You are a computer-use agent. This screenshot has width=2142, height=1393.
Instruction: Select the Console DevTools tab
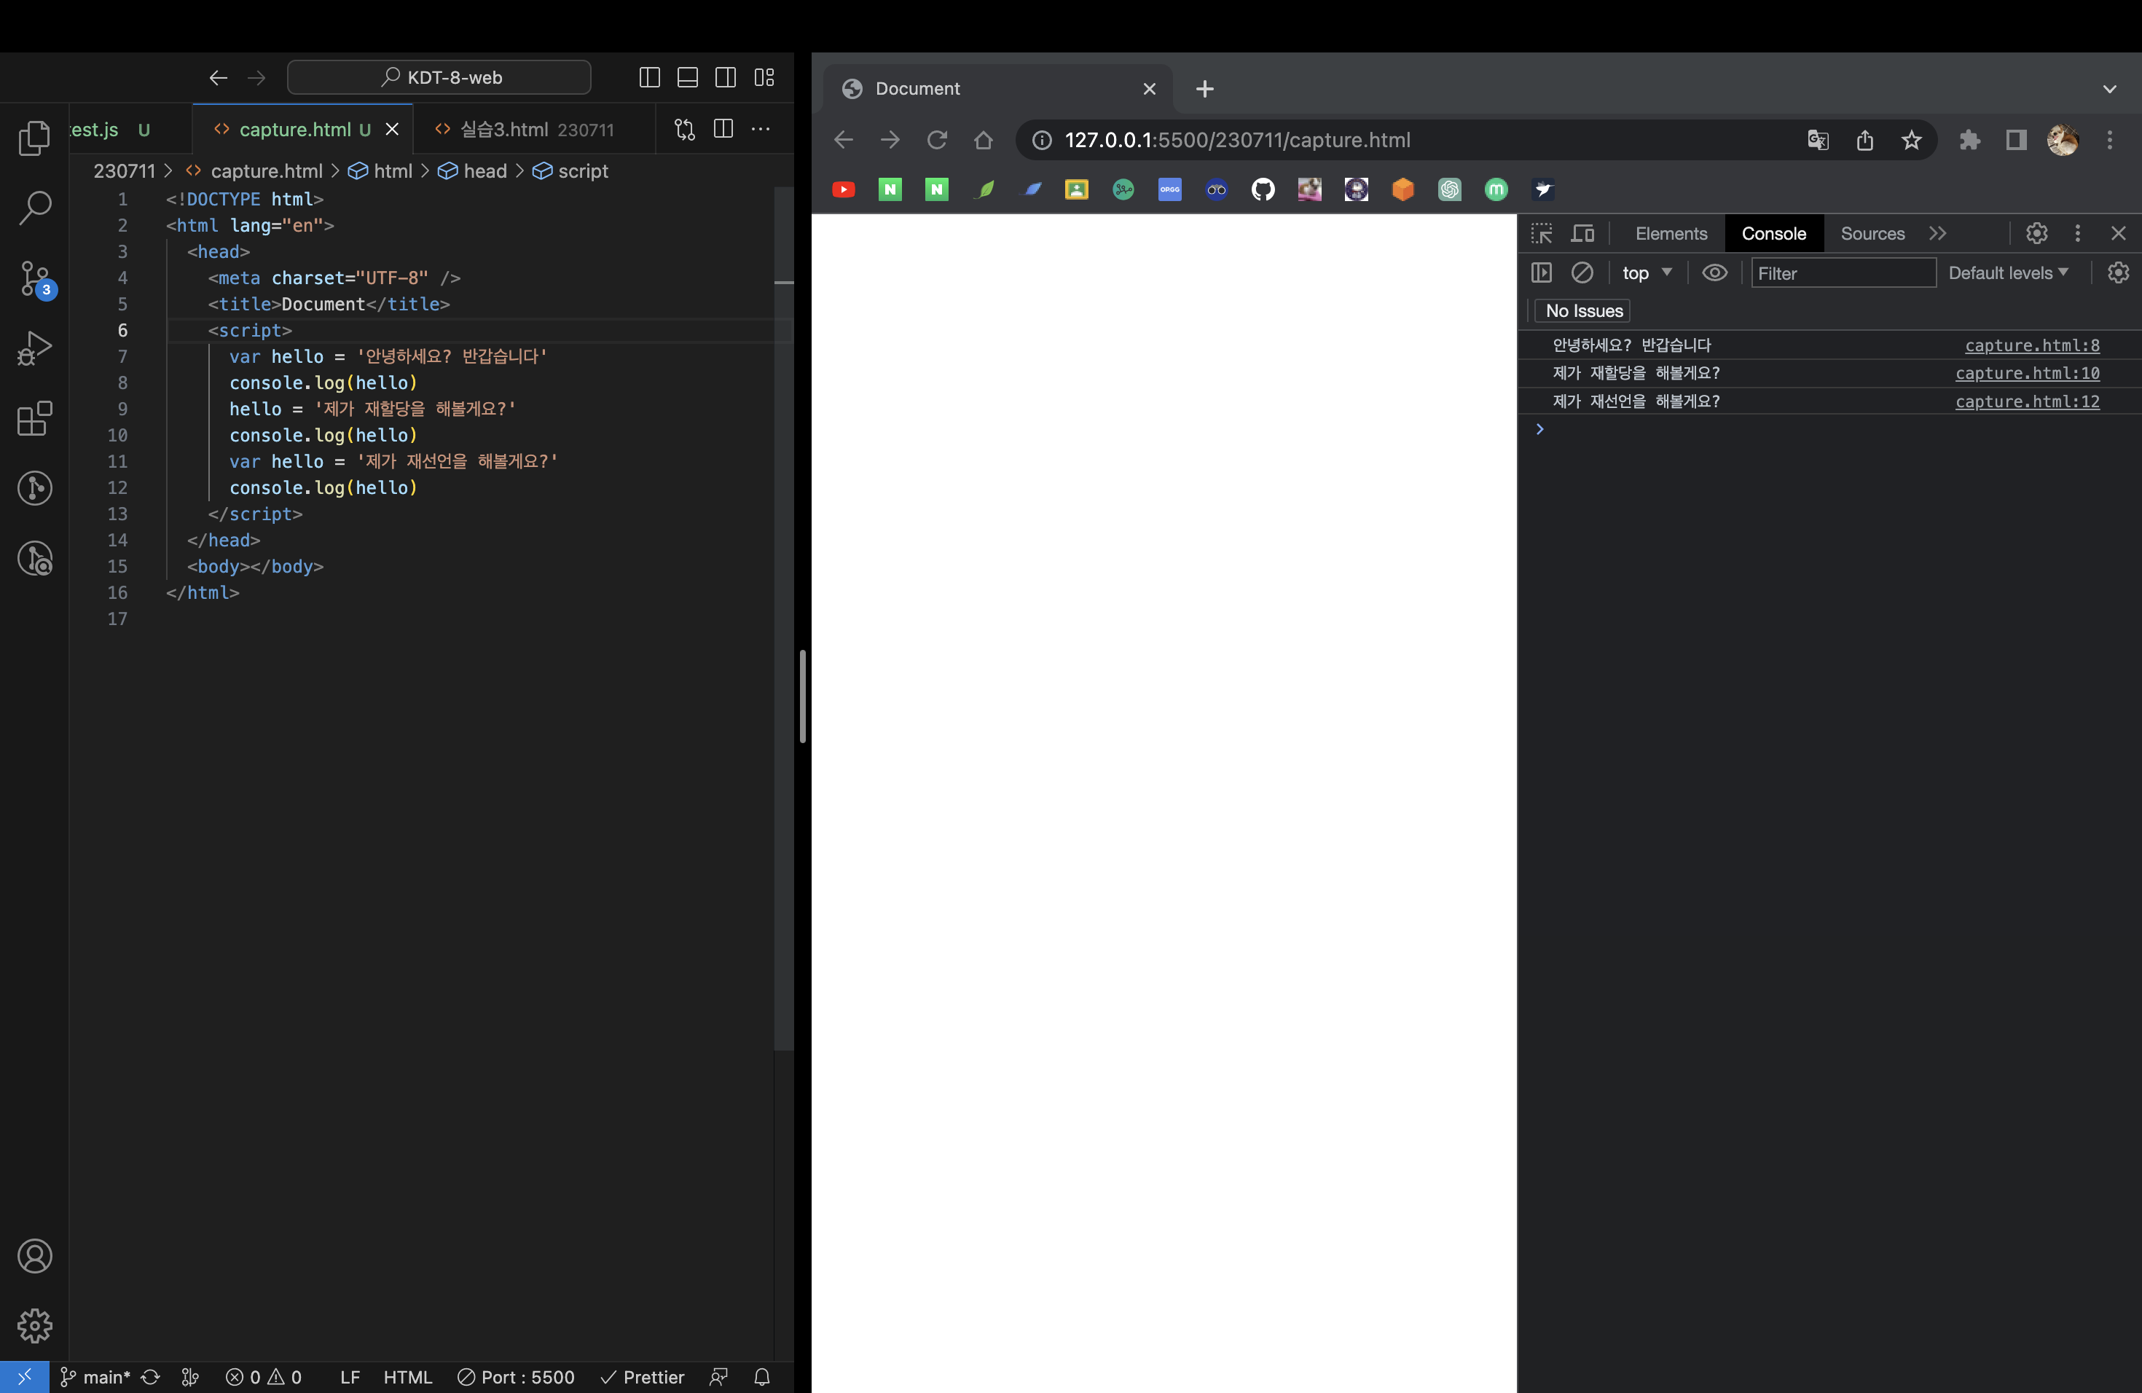point(1774,234)
